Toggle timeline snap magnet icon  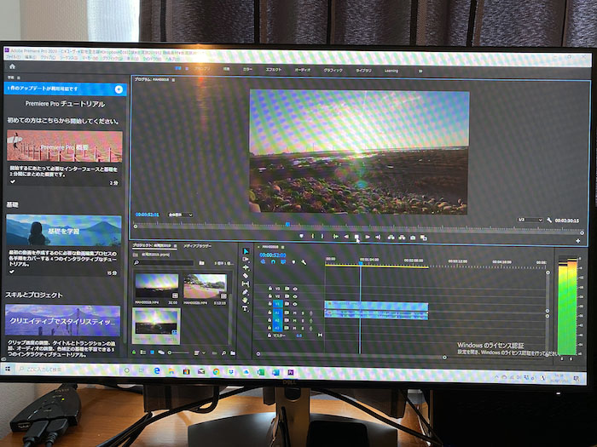273,262
